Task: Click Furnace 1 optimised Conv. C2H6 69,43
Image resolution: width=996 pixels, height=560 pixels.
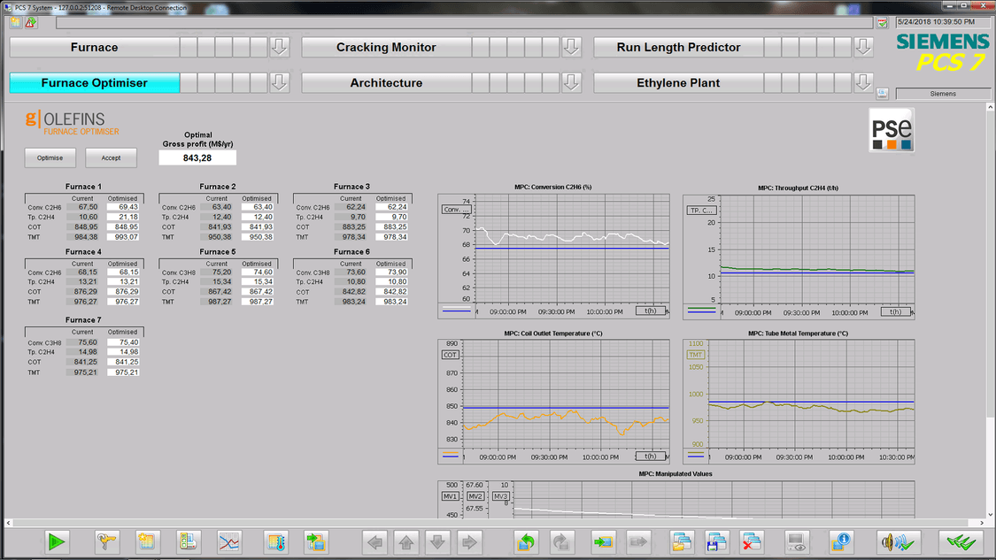Action: pyautogui.click(x=122, y=207)
